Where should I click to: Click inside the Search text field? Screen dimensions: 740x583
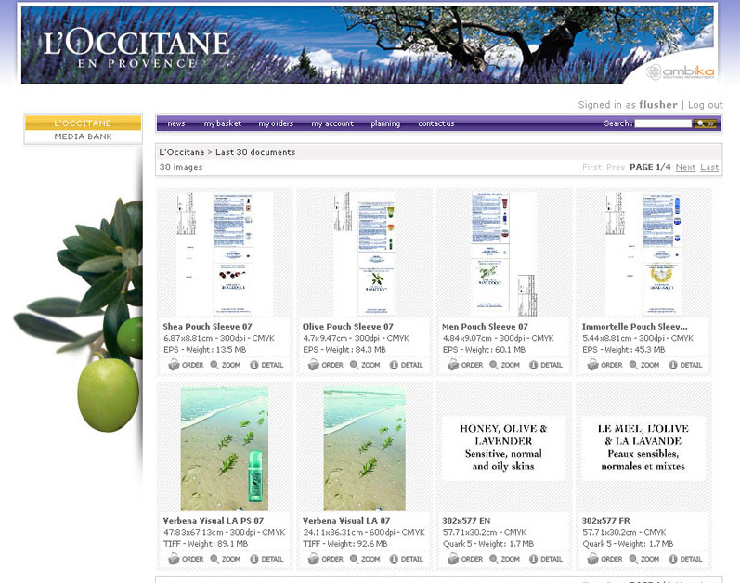click(x=663, y=123)
